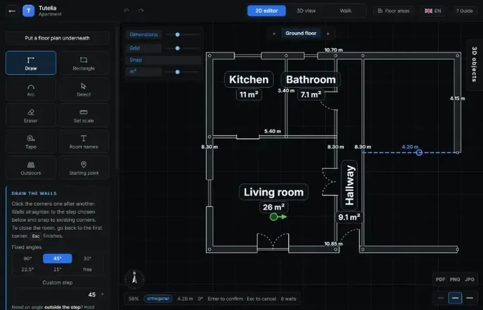
Task: Use the Tape measure tool
Action: tap(31, 142)
